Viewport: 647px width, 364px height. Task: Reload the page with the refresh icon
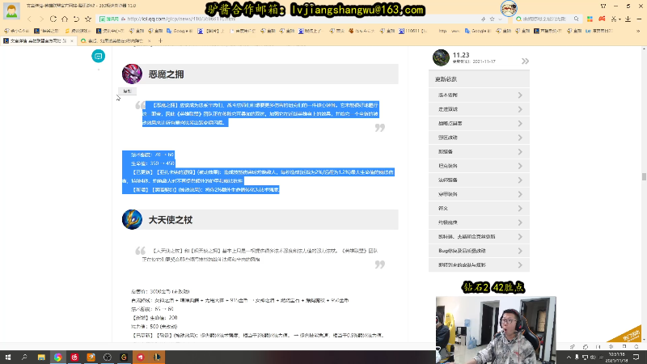(x=53, y=19)
